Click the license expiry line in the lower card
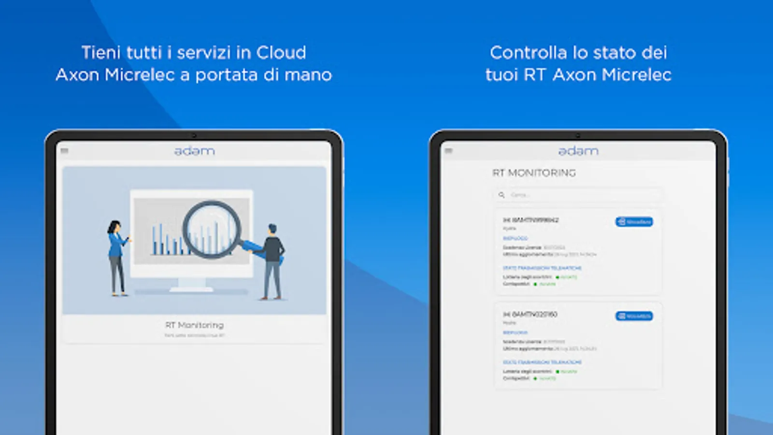This screenshot has width=773, height=435. coord(534,342)
